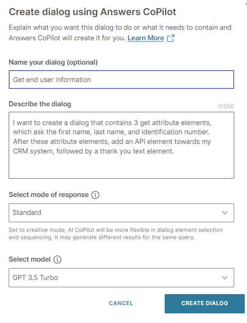Open the Learn More link
Image resolution: width=247 pixels, height=323 pixels.
pyautogui.click(x=145, y=38)
